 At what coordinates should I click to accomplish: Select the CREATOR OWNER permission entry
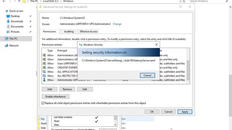tap(114, 68)
